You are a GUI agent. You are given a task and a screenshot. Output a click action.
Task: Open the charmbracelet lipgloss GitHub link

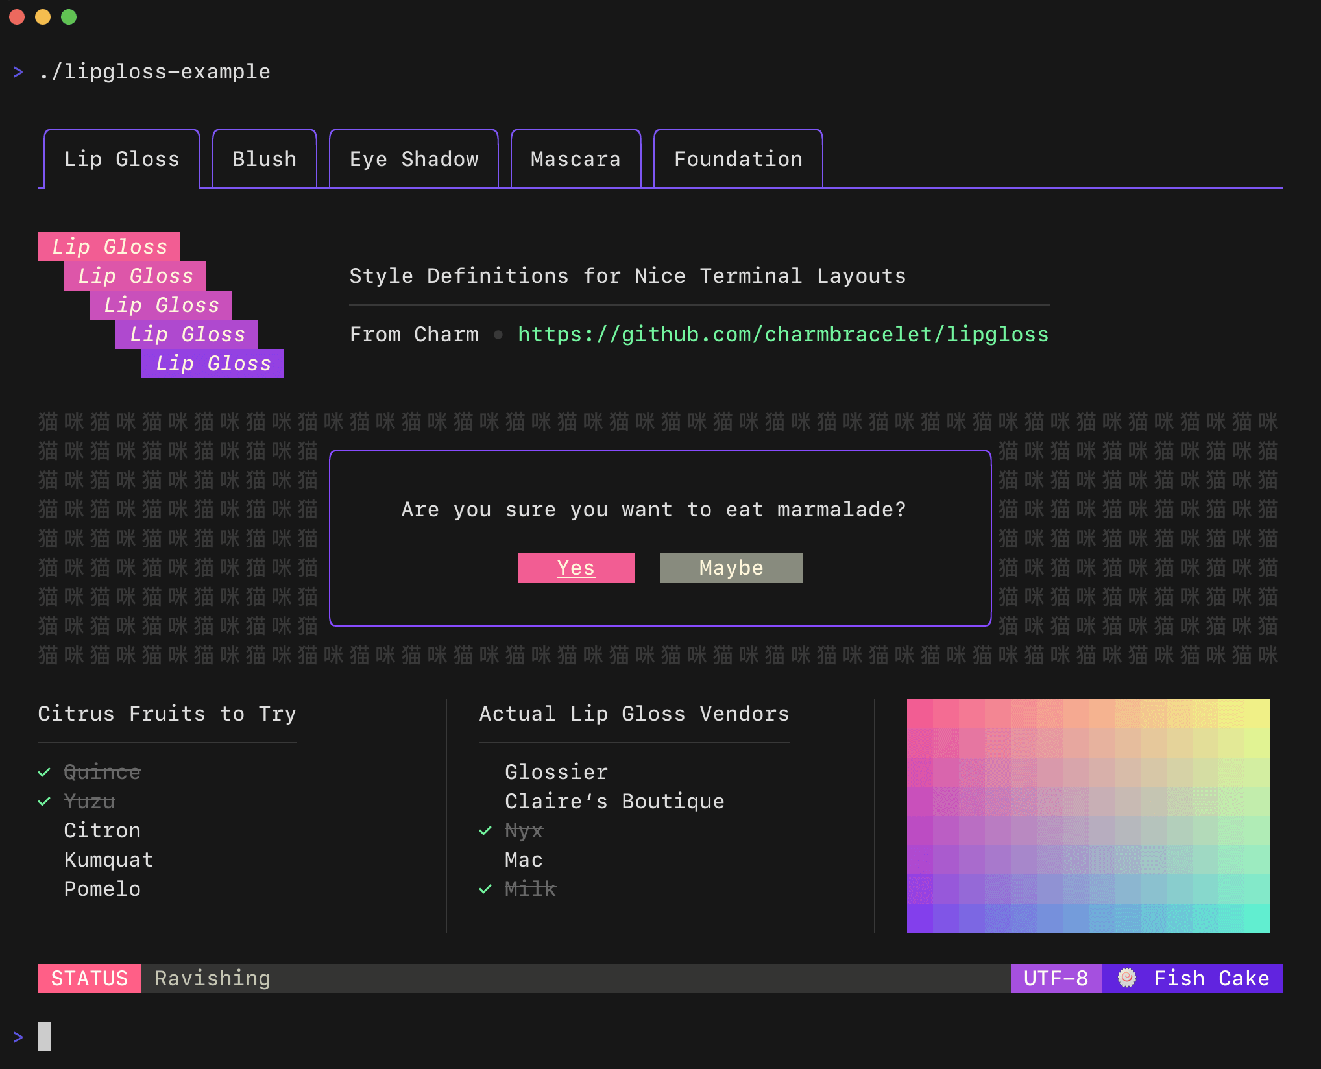tap(783, 334)
